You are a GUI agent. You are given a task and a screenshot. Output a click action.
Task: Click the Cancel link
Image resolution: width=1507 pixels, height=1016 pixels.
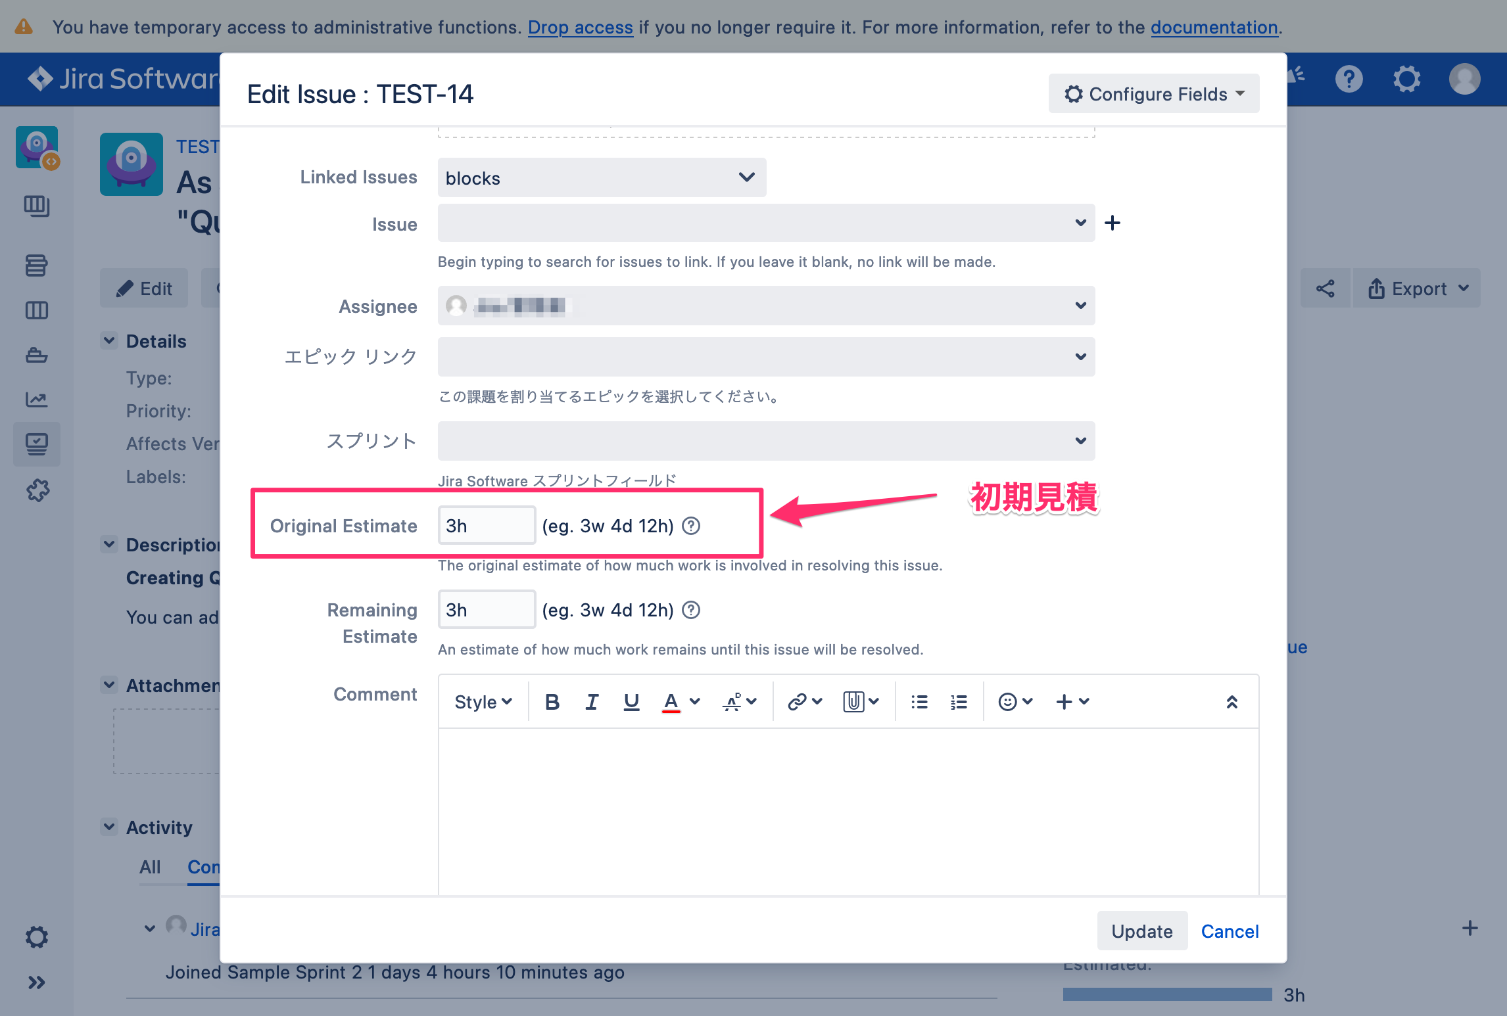[x=1230, y=931]
